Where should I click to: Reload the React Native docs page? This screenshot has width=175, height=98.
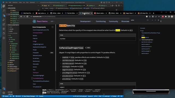coord(27,17)
